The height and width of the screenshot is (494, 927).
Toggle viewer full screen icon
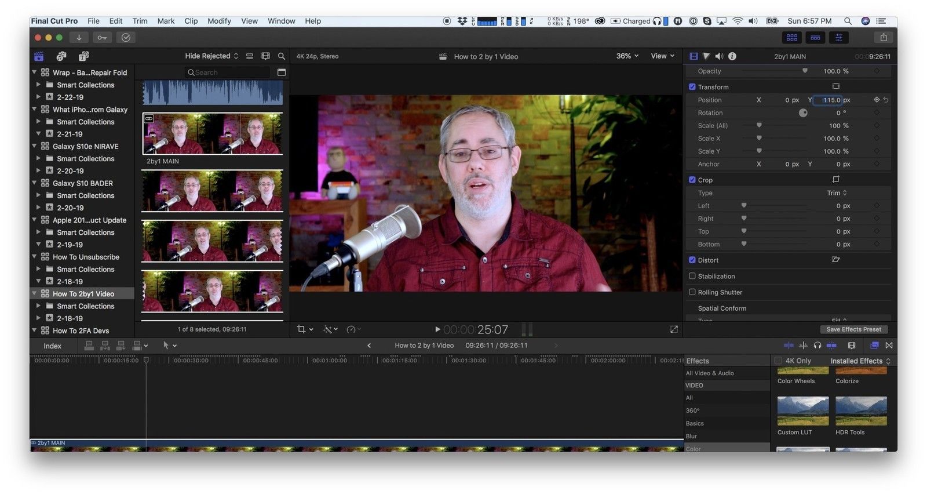[674, 329]
